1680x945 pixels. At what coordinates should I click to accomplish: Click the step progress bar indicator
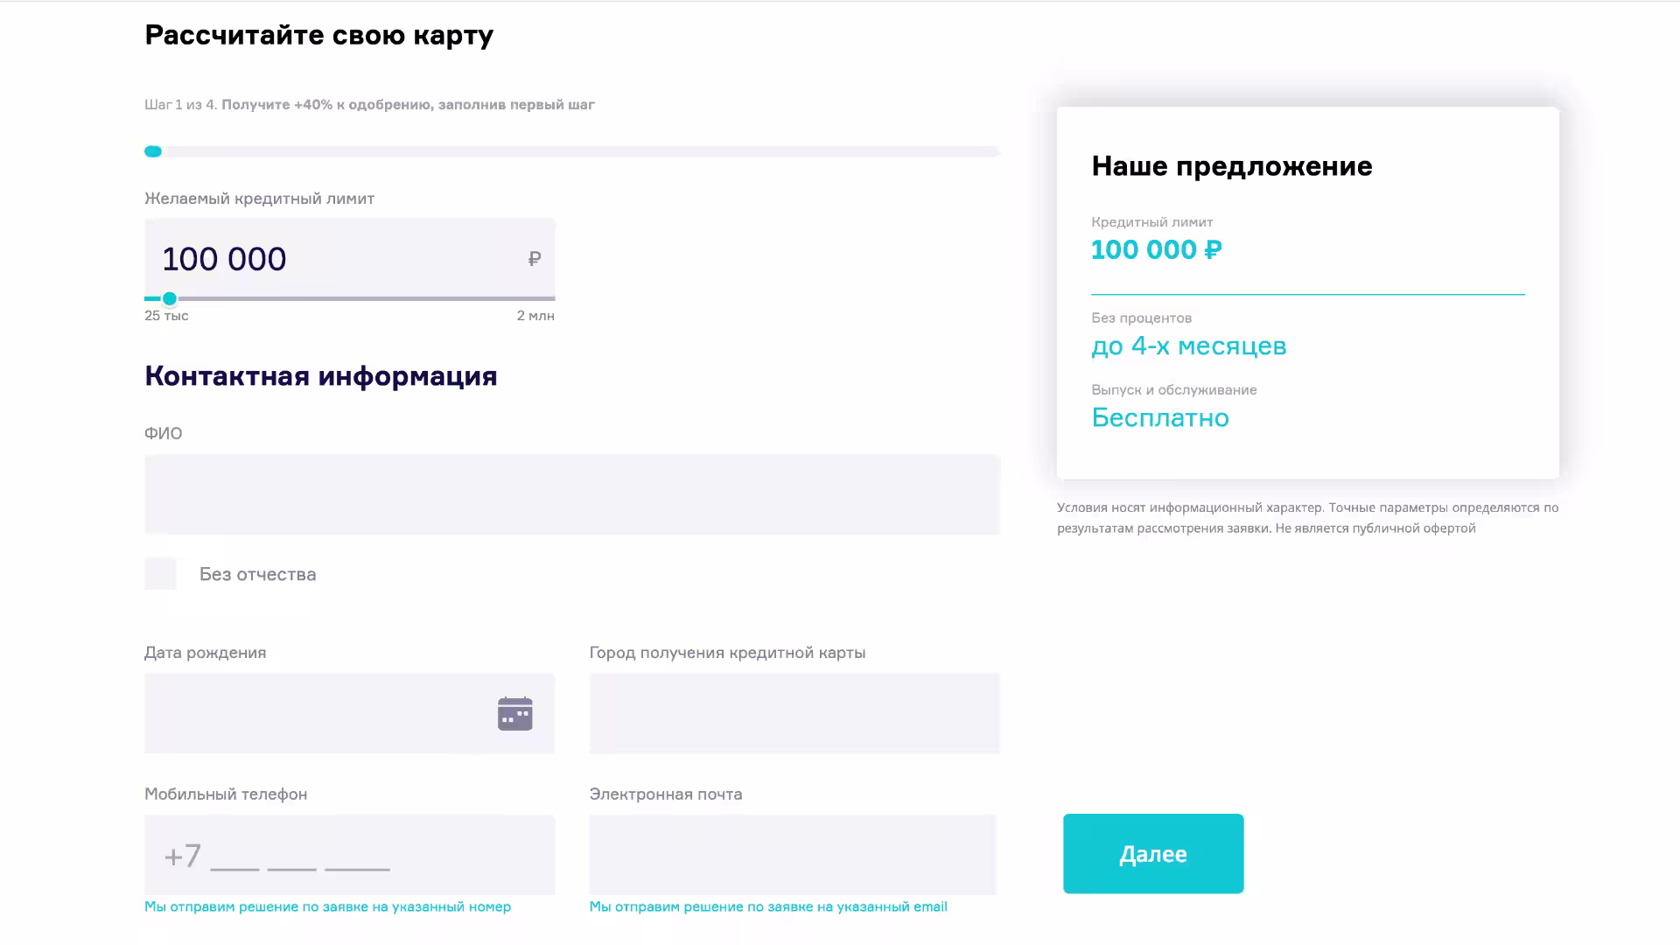coord(153,151)
